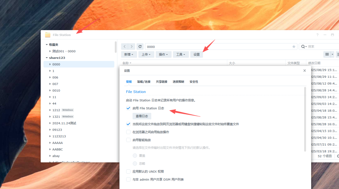Switch to the 共享链接 tab
339x189 pixels.
pyautogui.click(x=162, y=82)
